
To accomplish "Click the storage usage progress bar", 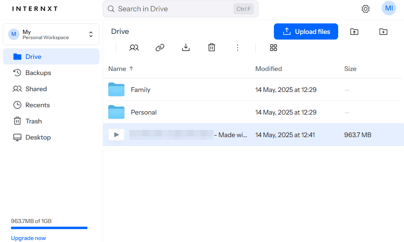I will pyautogui.click(x=51, y=228).
